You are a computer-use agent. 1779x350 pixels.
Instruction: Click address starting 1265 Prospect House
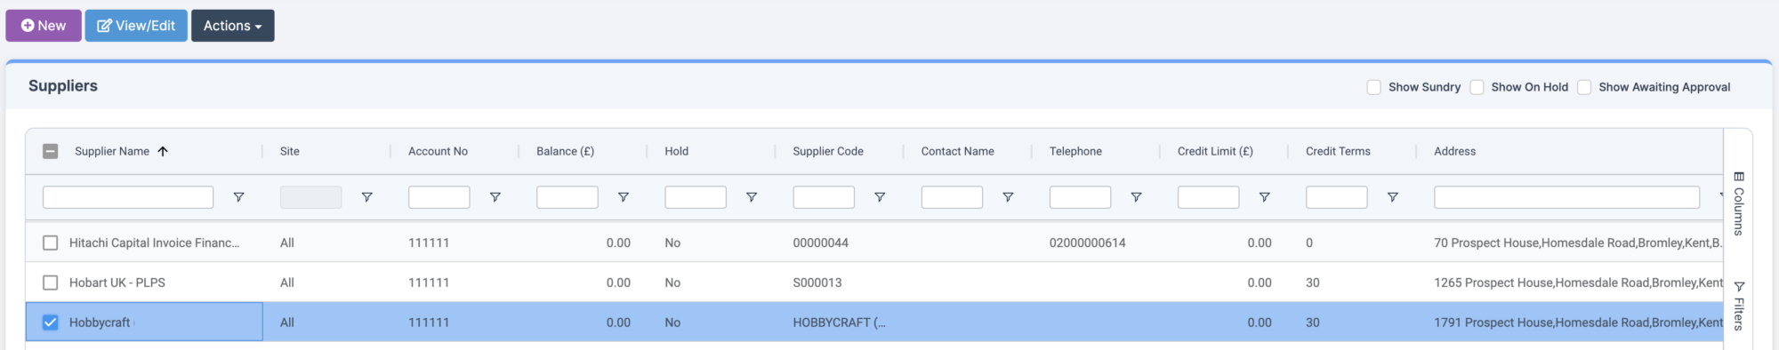[1578, 282]
